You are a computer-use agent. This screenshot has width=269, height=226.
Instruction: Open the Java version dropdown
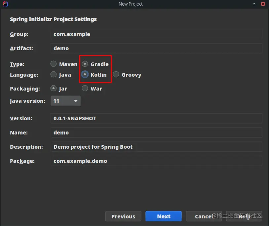(x=66, y=101)
